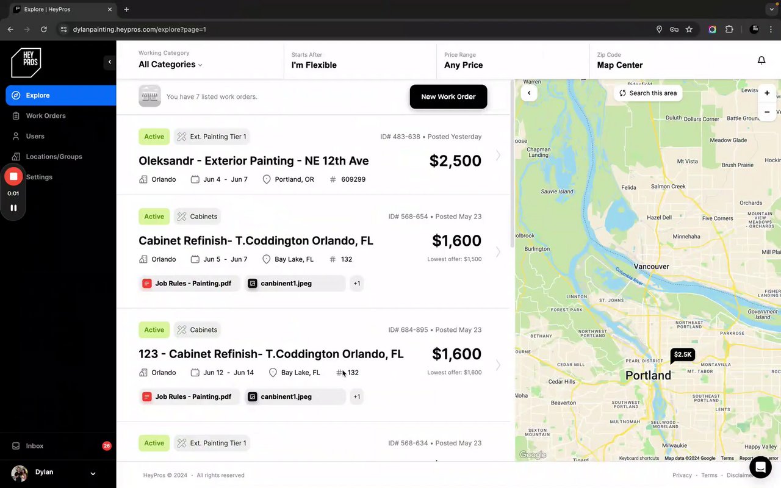Open canbinent1.jpeg on order 684-895

[295, 397]
